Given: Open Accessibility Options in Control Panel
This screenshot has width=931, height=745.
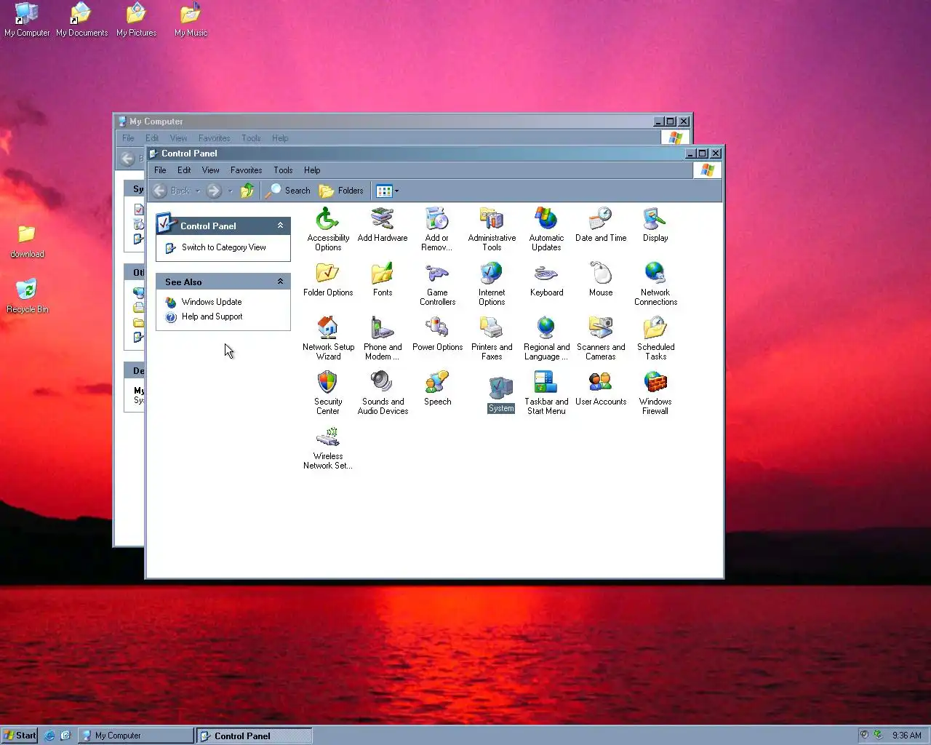Looking at the screenshot, I should [x=328, y=229].
